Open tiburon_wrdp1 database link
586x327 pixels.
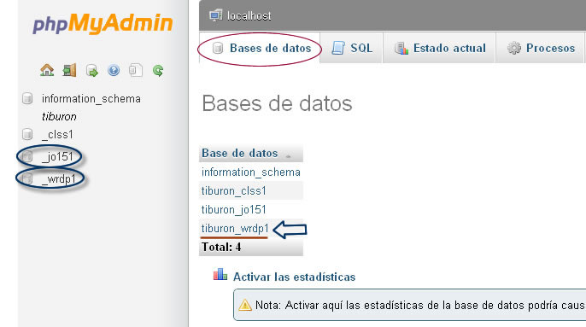click(x=235, y=228)
